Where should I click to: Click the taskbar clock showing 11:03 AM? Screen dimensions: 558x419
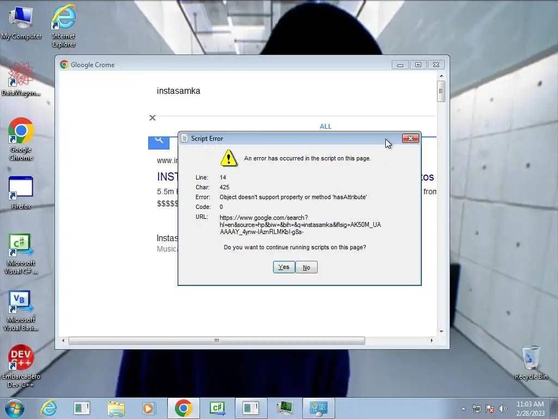530,409
